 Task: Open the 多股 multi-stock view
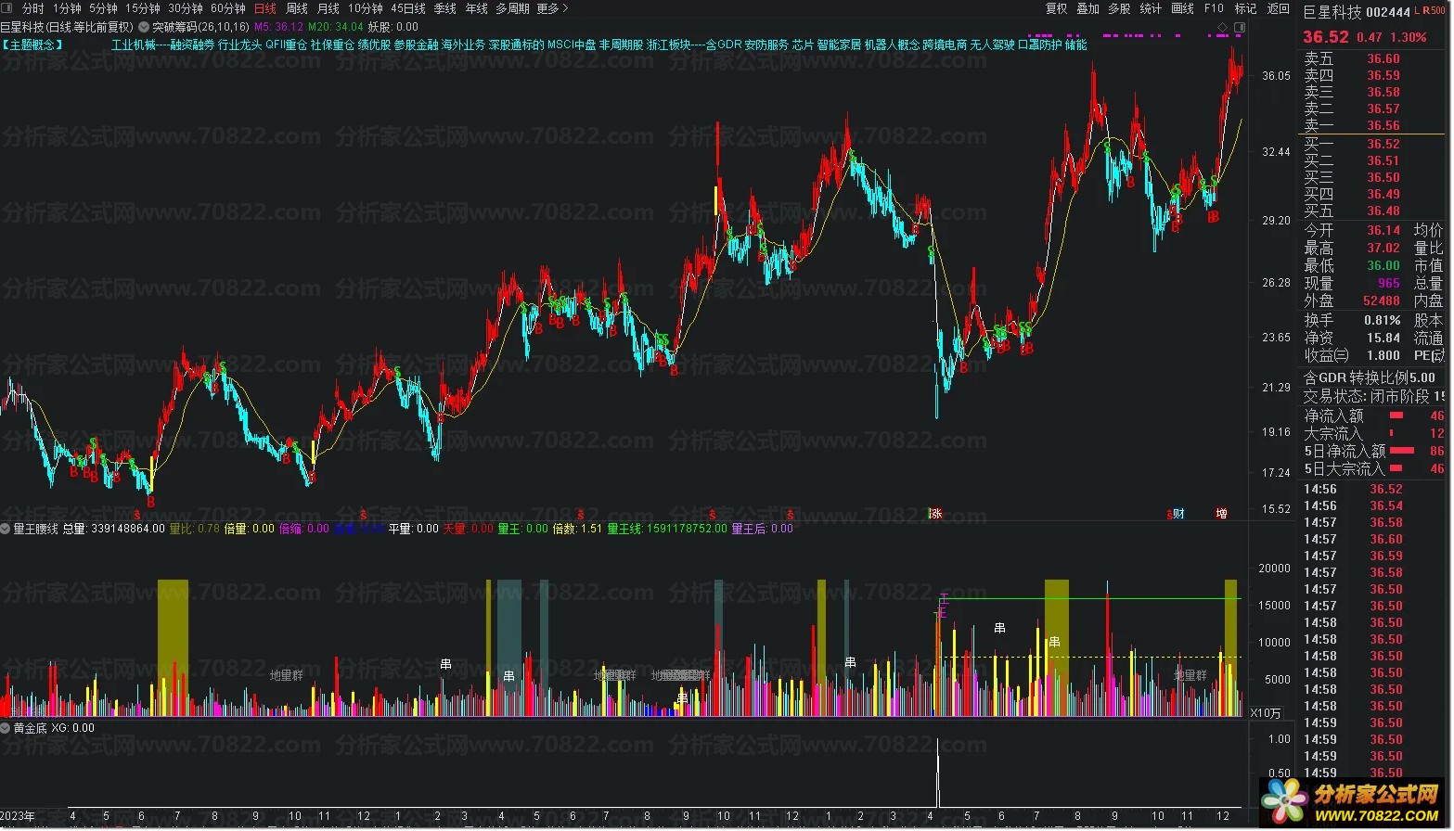tap(1120, 8)
